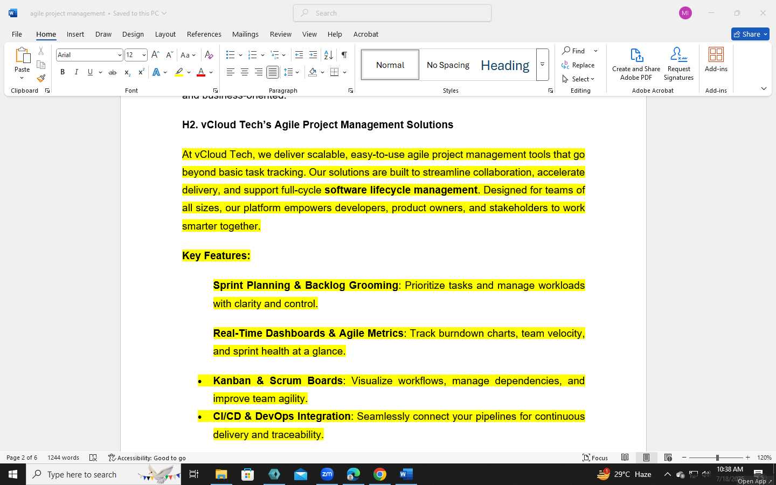Toggle show paragraph marks
The image size is (776, 485).
tap(344, 55)
